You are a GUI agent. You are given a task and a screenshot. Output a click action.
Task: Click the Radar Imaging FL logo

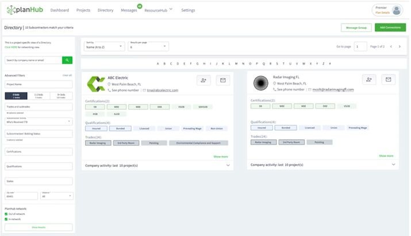261,83
